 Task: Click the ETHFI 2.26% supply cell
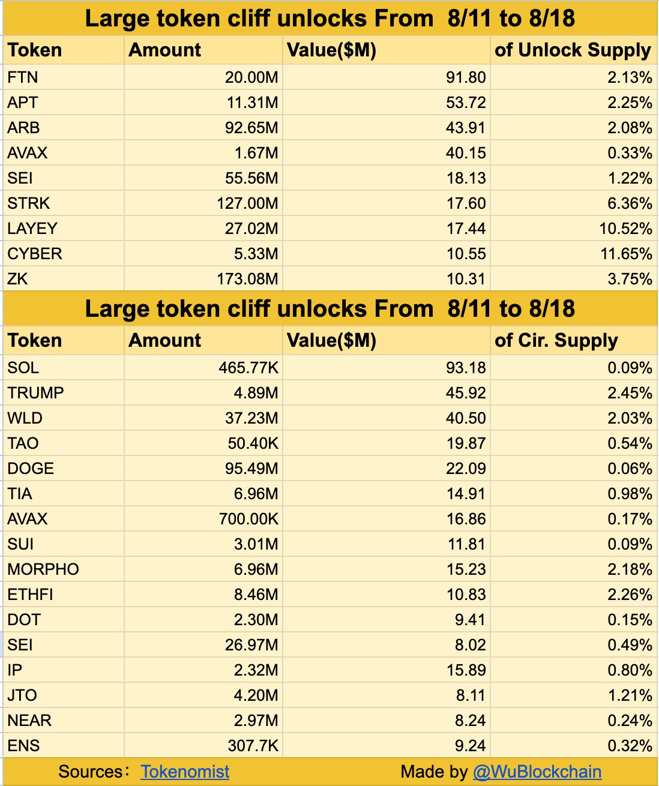pos(573,595)
